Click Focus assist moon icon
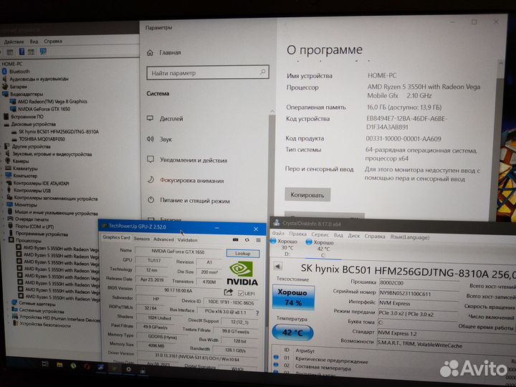Viewport: 516px width, 387px height. [150, 180]
